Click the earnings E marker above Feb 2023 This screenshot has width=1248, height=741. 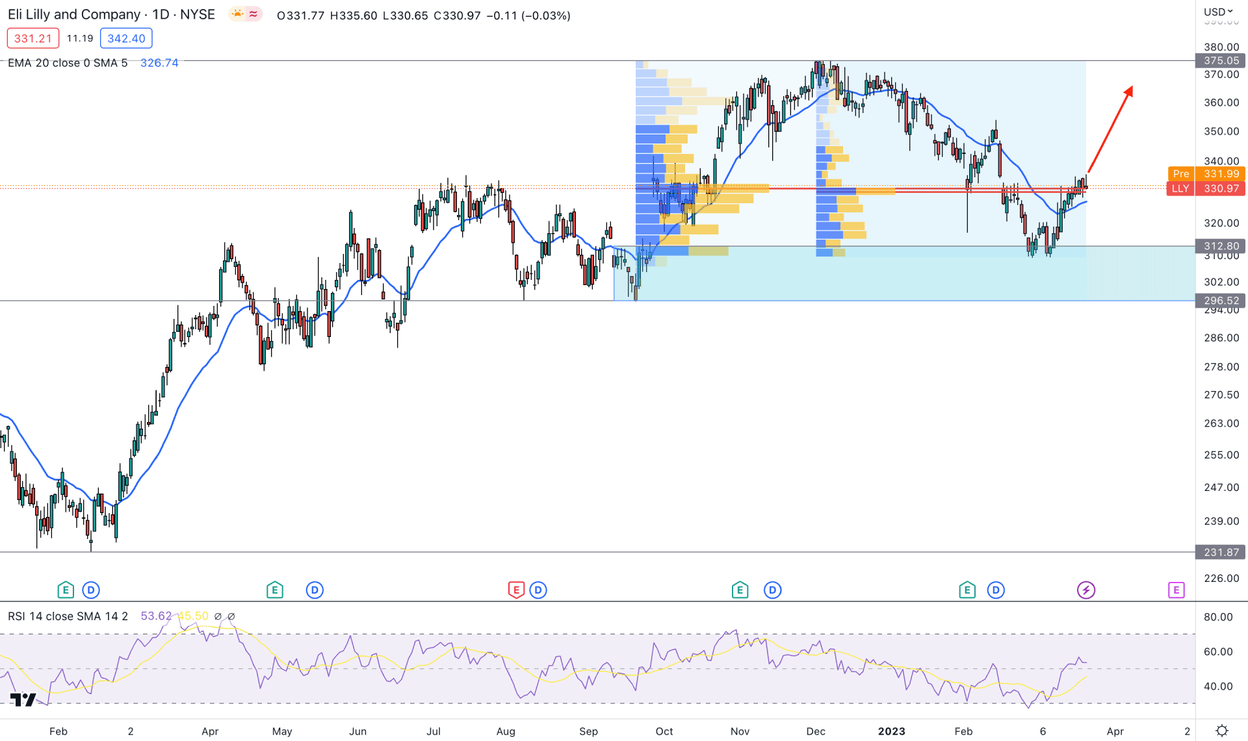(x=967, y=590)
